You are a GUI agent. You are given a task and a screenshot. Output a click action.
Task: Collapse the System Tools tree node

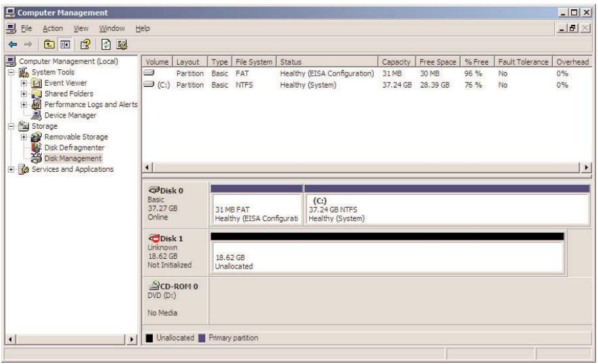(11, 72)
